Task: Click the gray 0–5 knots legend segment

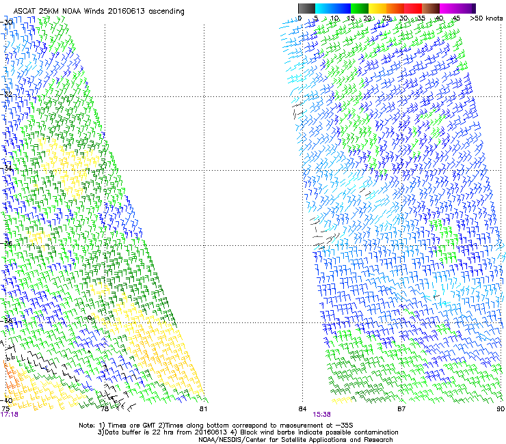Action: click(306, 8)
